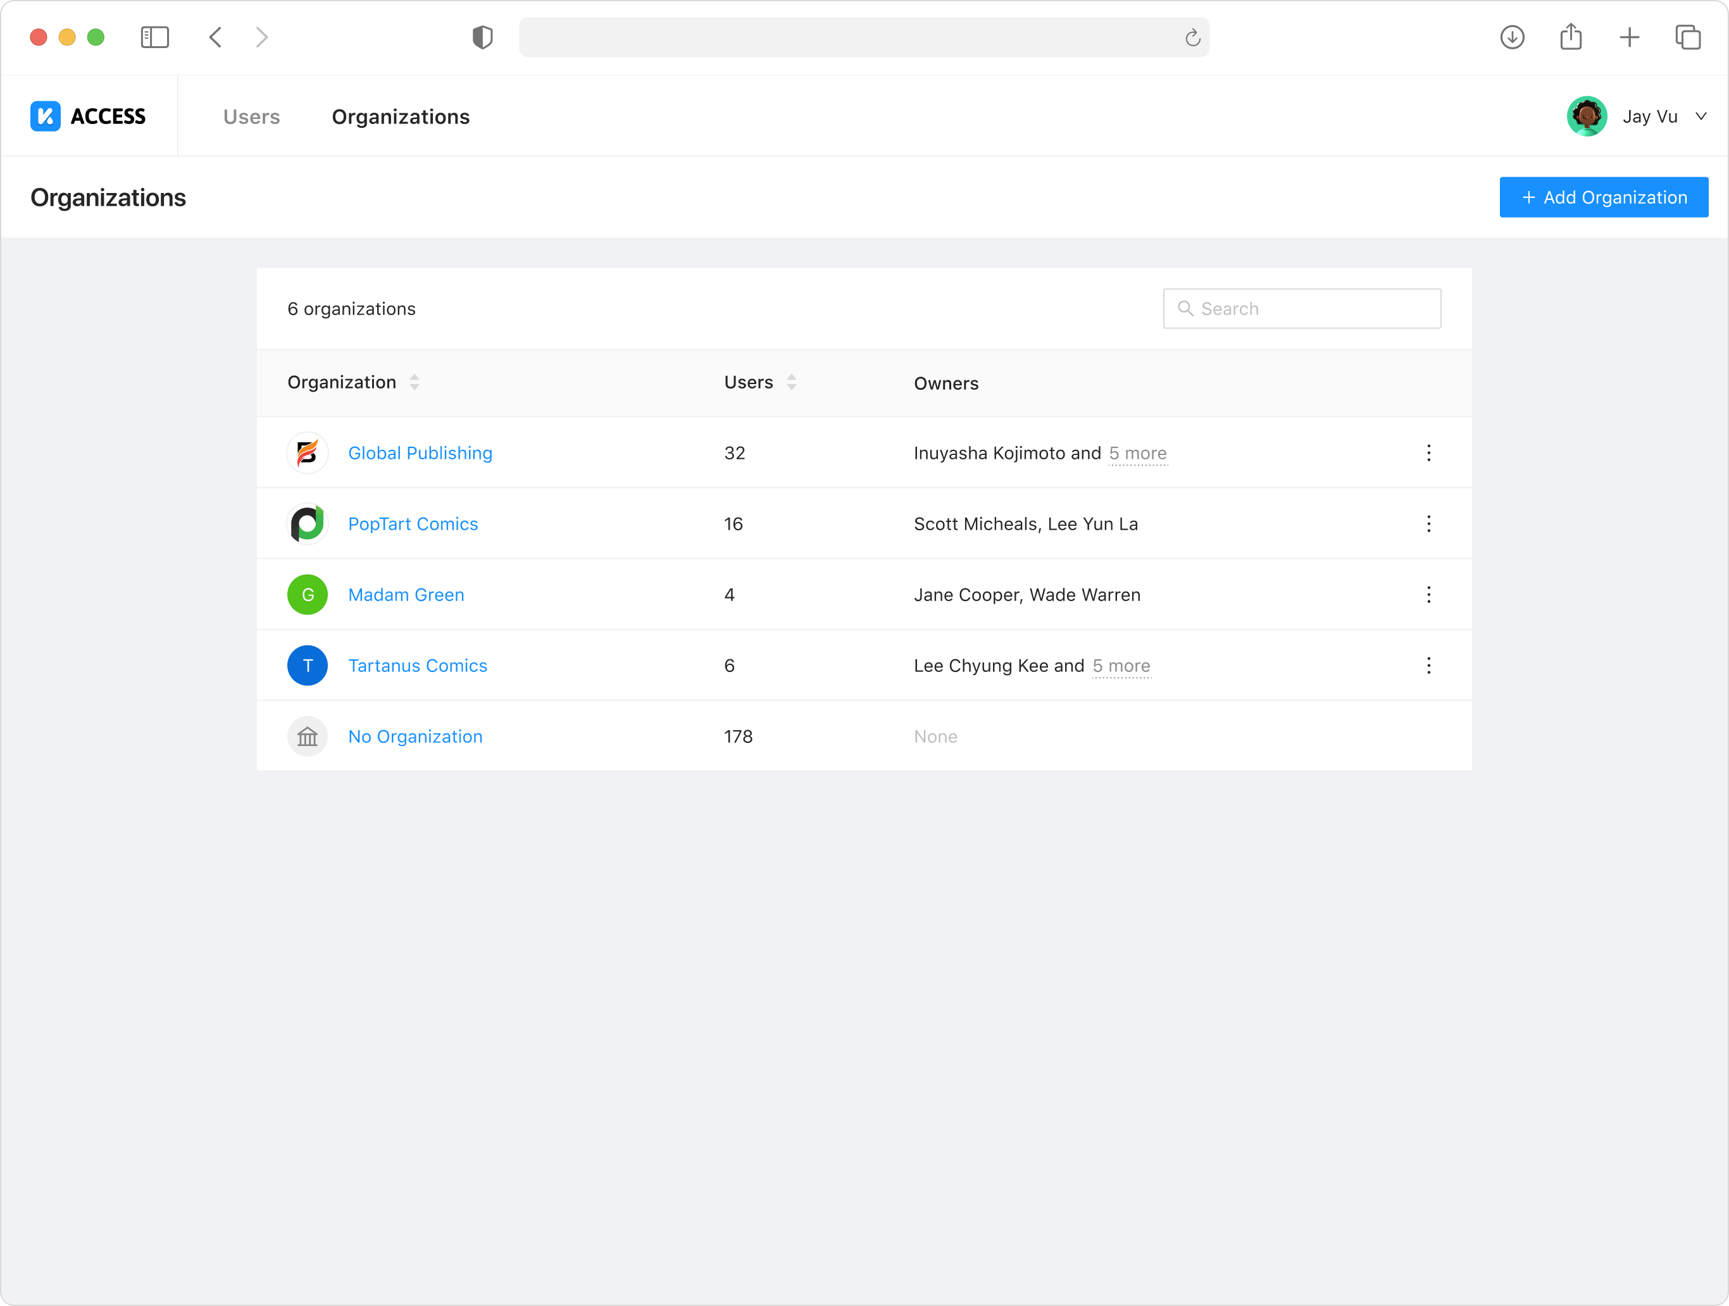Click the Add Organization button
Screen dimensions: 1729x1306
pos(1603,197)
